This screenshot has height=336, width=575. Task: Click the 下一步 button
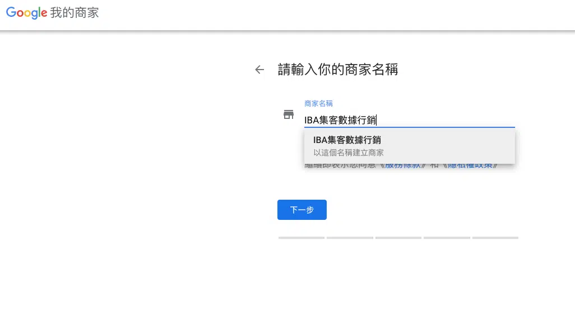(302, 210)
